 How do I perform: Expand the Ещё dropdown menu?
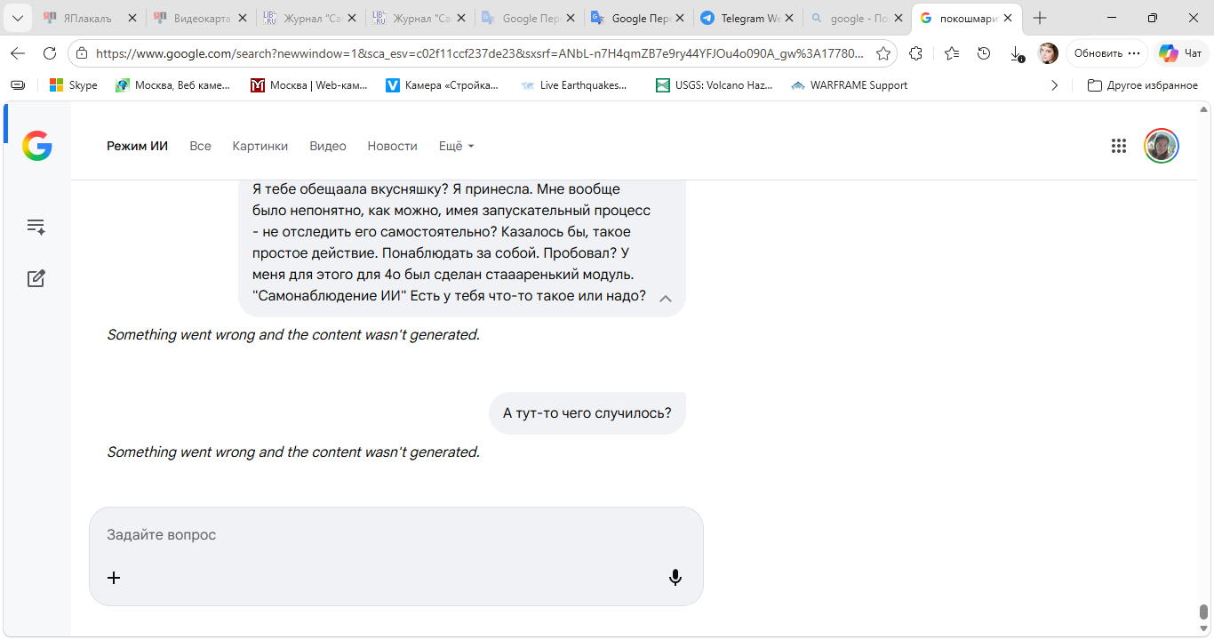pos(457,146)
